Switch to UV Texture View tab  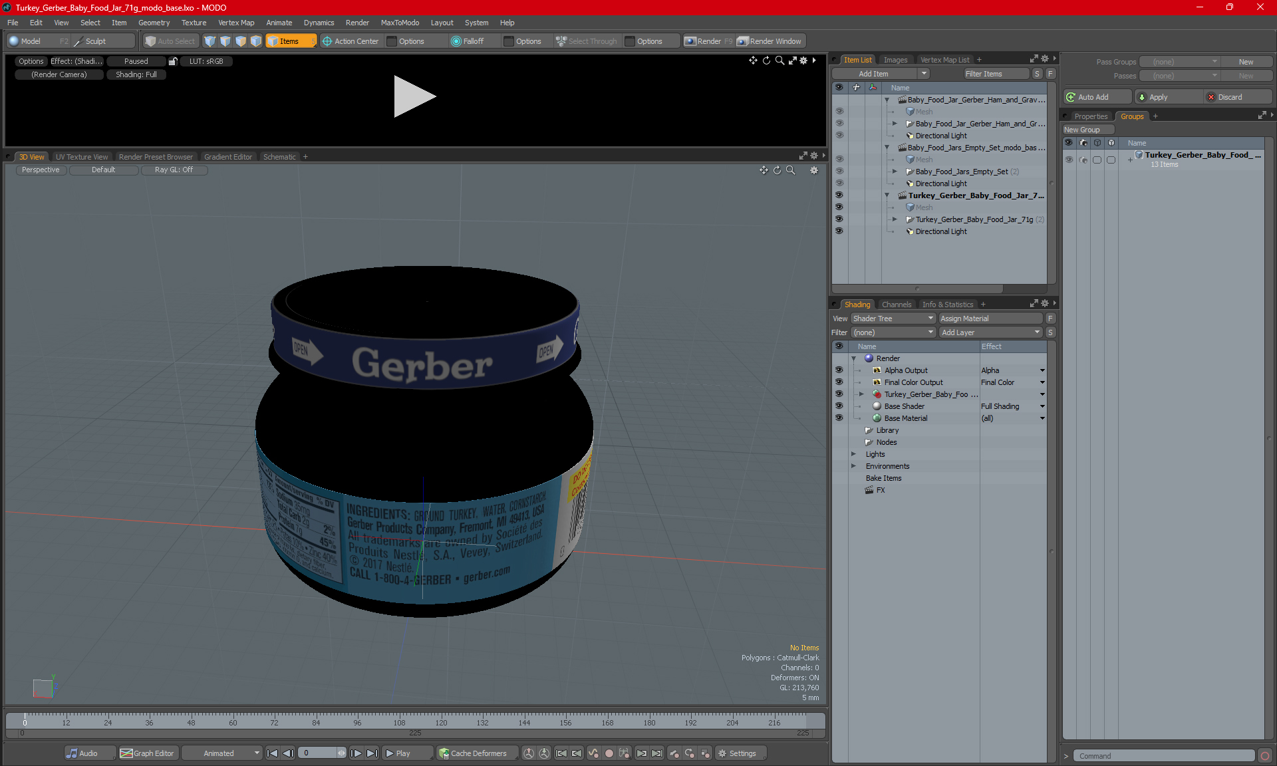pos(81,156)
